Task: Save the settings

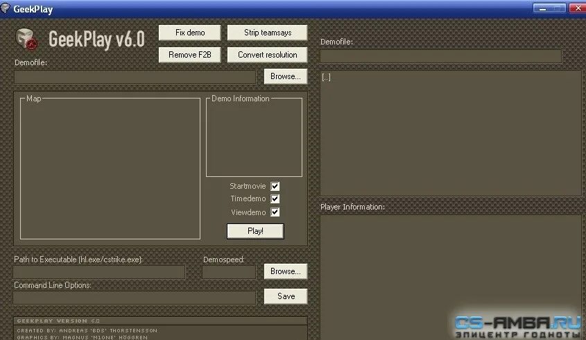Action: tap(286, 296)
